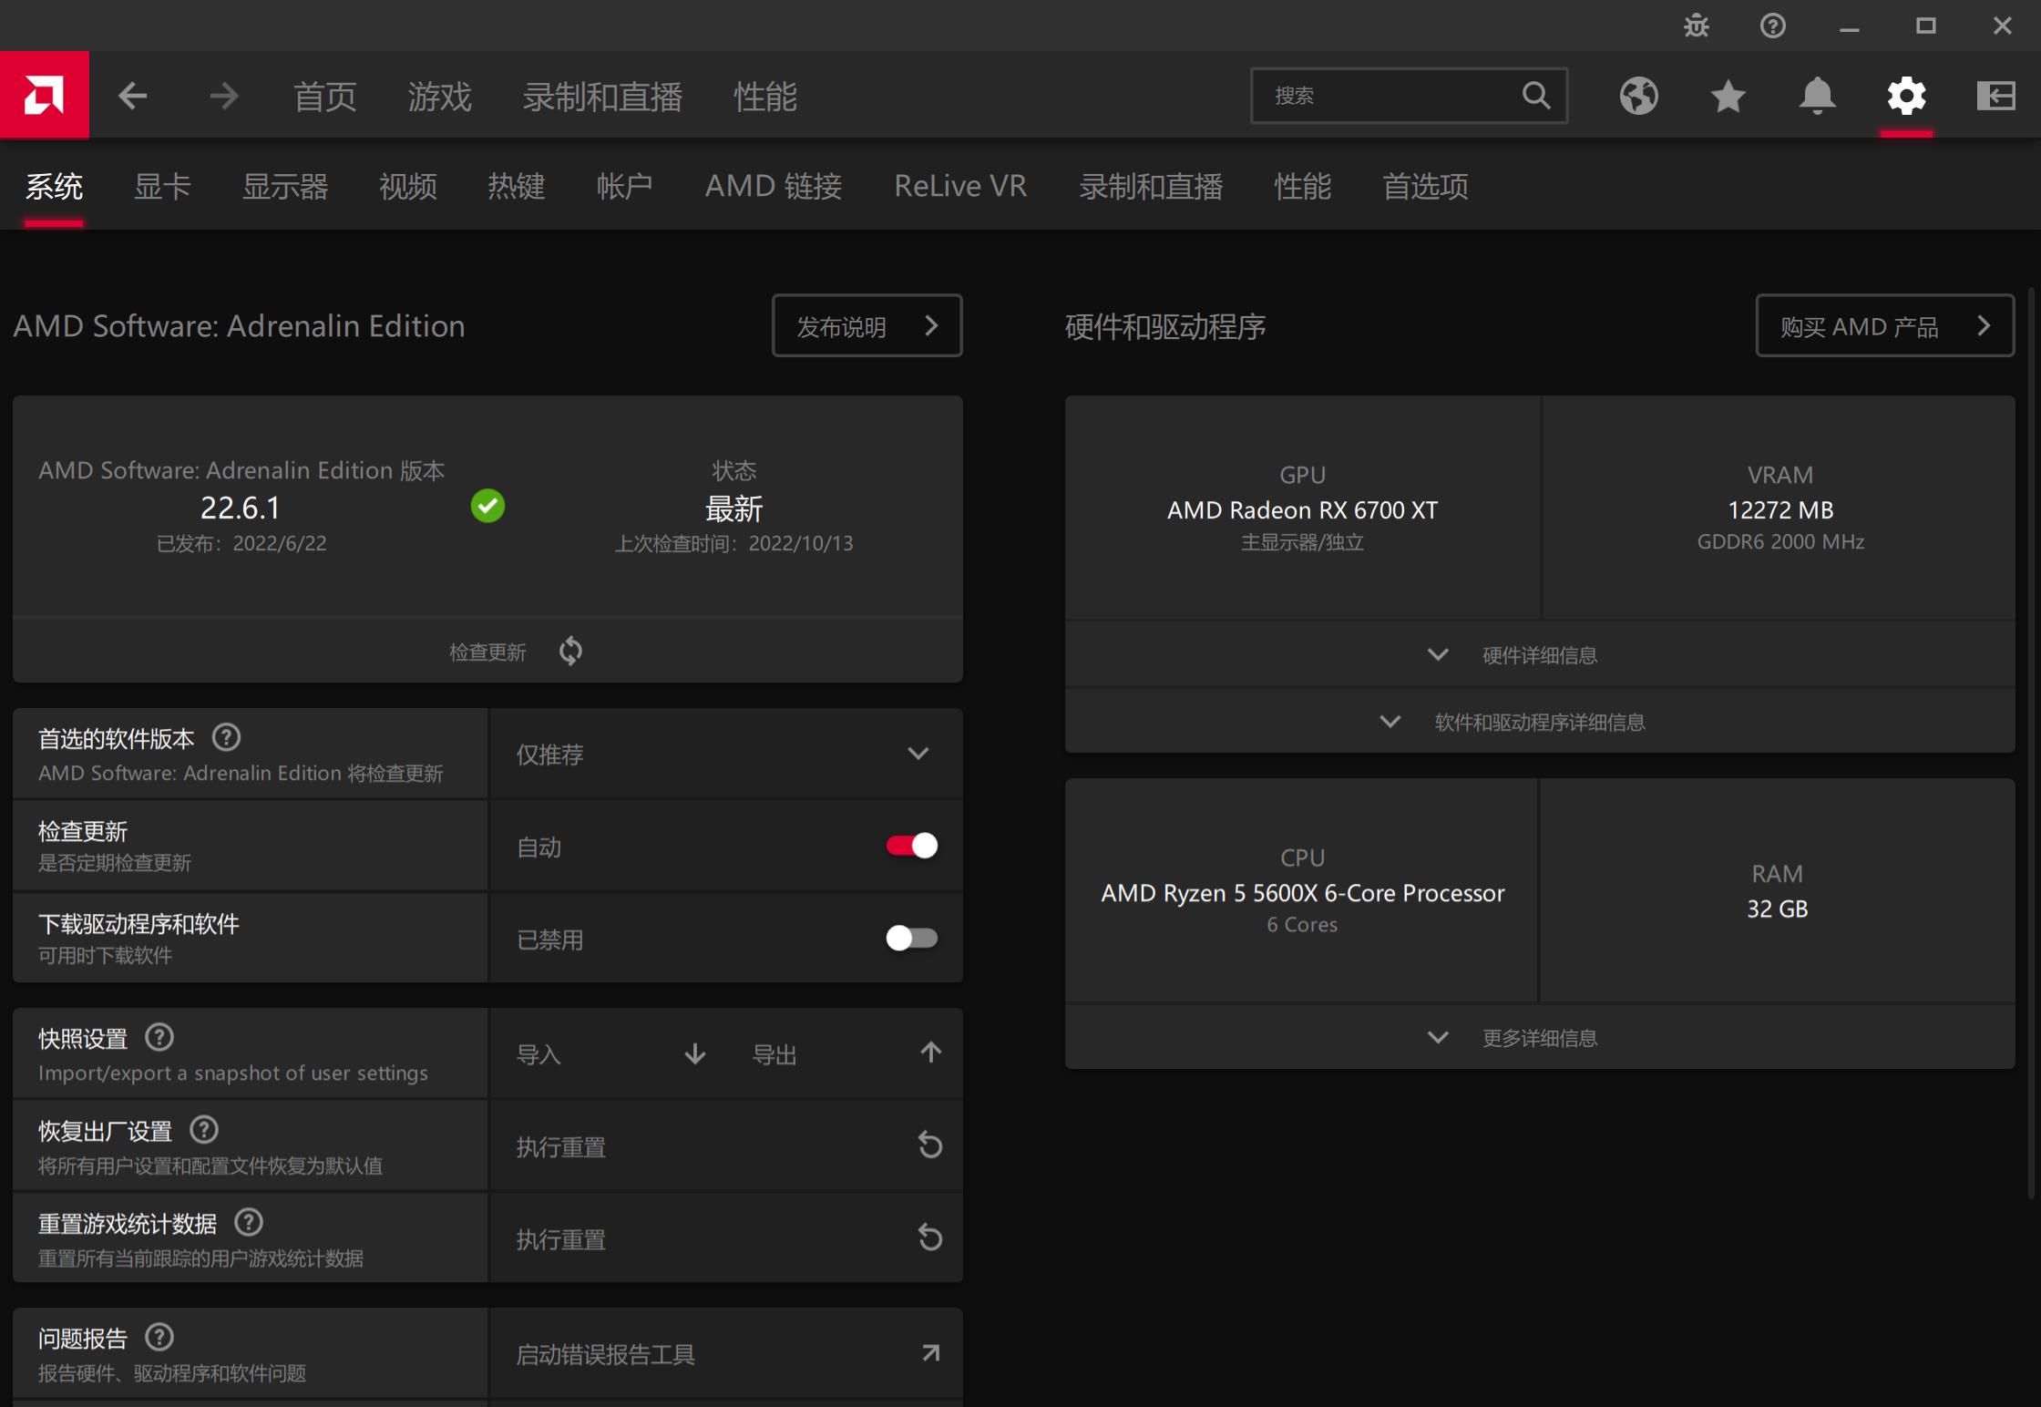Click 检查更新 text under version card

pos(487,652)
